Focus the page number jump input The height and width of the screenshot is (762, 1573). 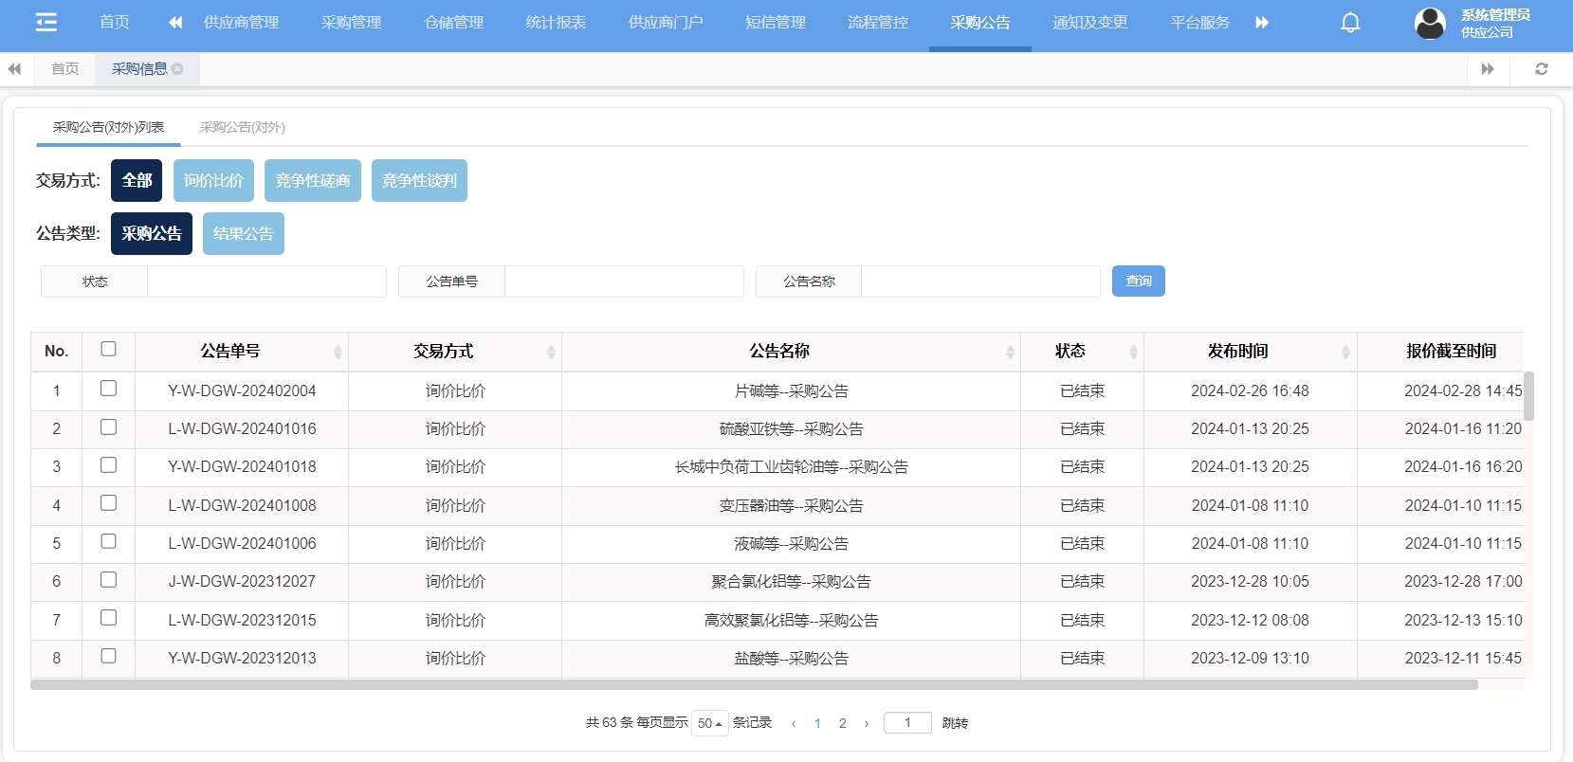907,723
